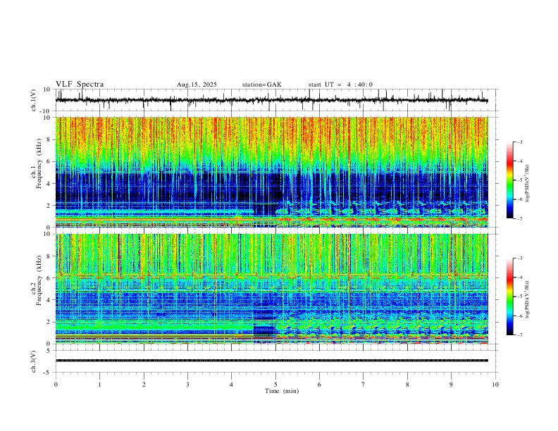Click the ch.1 "Frequency (kHz)" axis label
This screenshot has height=431, width=558.
39,163
